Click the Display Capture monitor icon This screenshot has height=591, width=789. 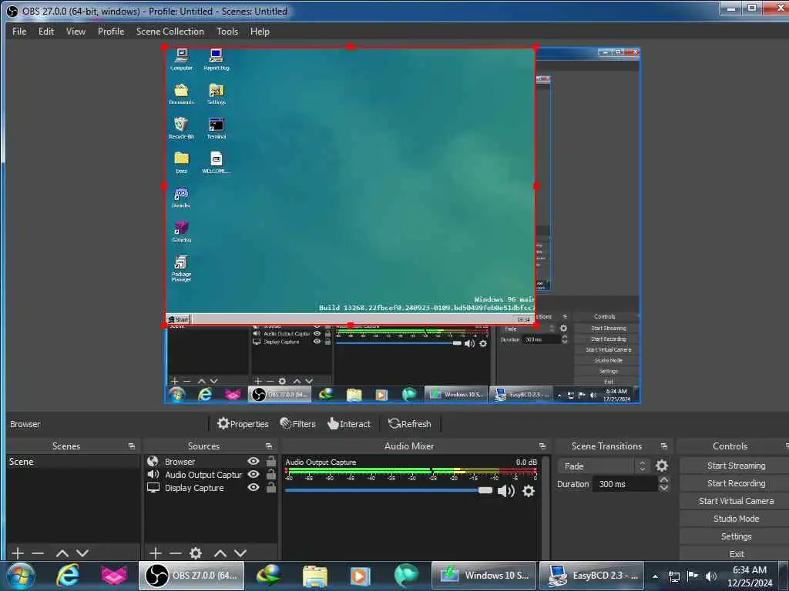click(153, 487)
